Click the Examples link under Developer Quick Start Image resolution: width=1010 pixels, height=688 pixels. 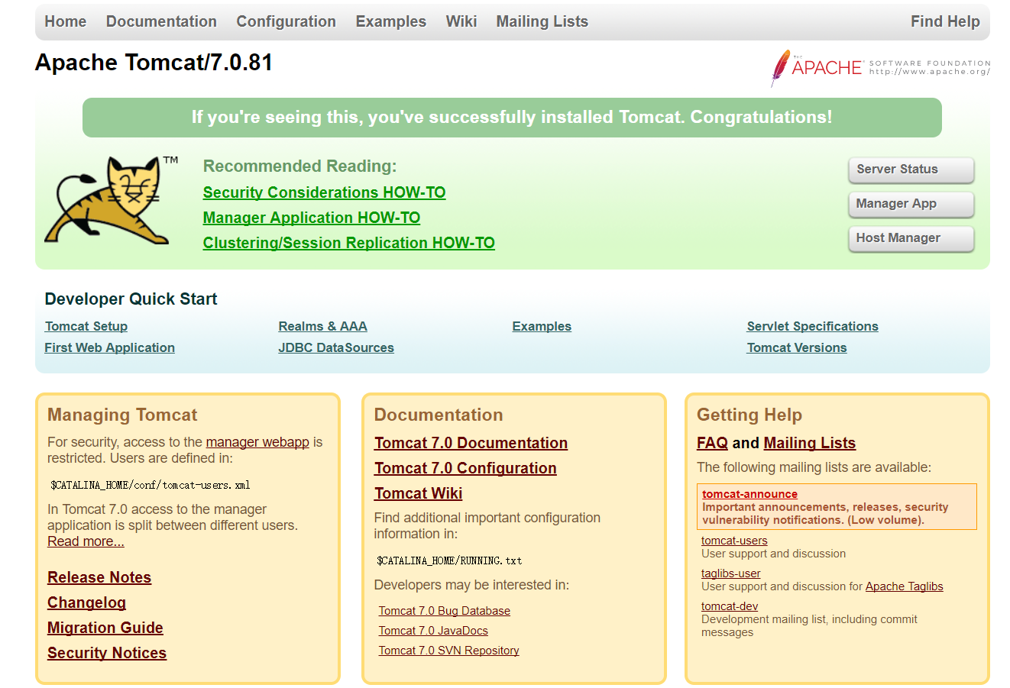click(x=542, y=326)
